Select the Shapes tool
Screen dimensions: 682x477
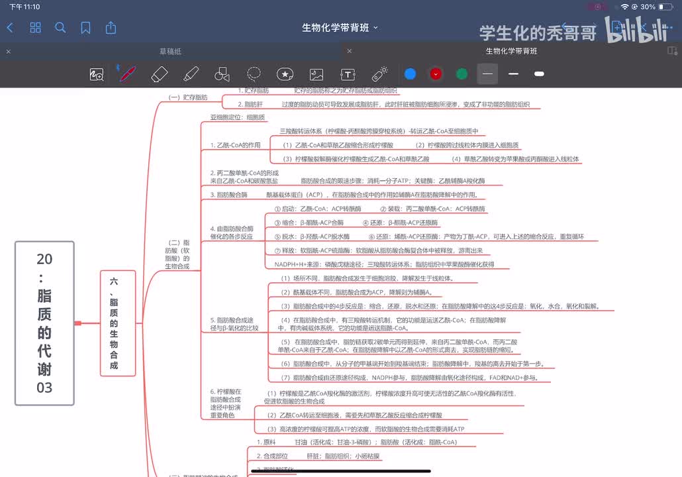(222, 74)
